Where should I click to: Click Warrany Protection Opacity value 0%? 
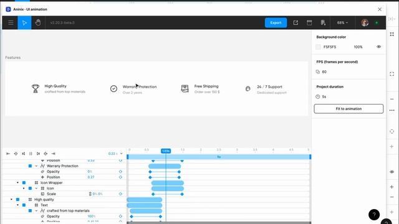90,172
